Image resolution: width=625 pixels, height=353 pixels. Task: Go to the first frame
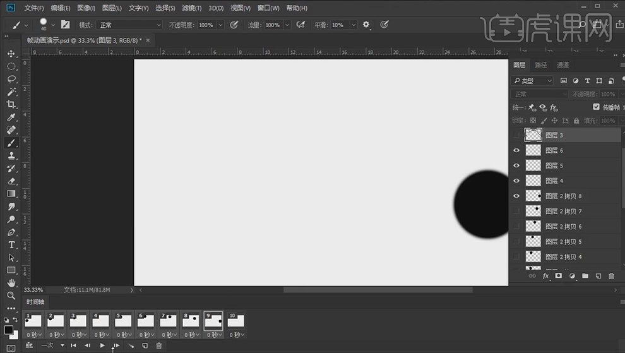73,345
